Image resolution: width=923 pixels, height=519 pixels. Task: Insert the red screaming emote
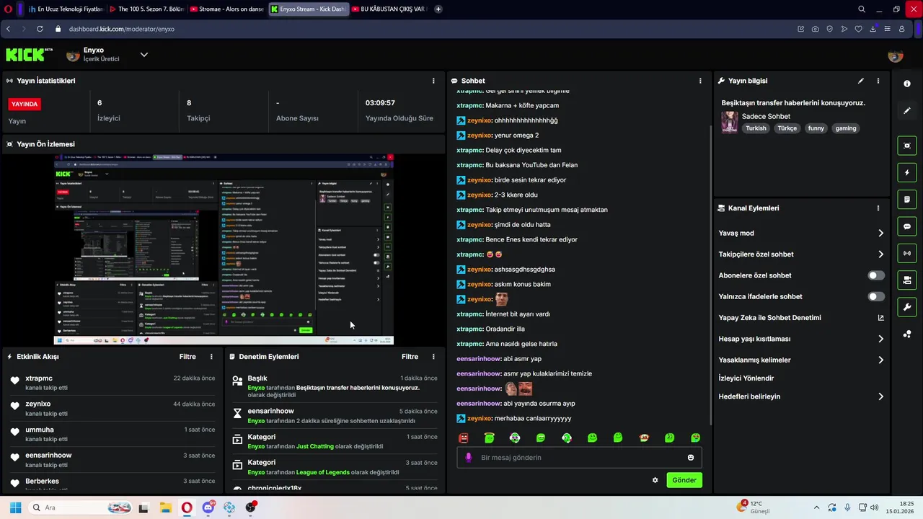(464, 438)
